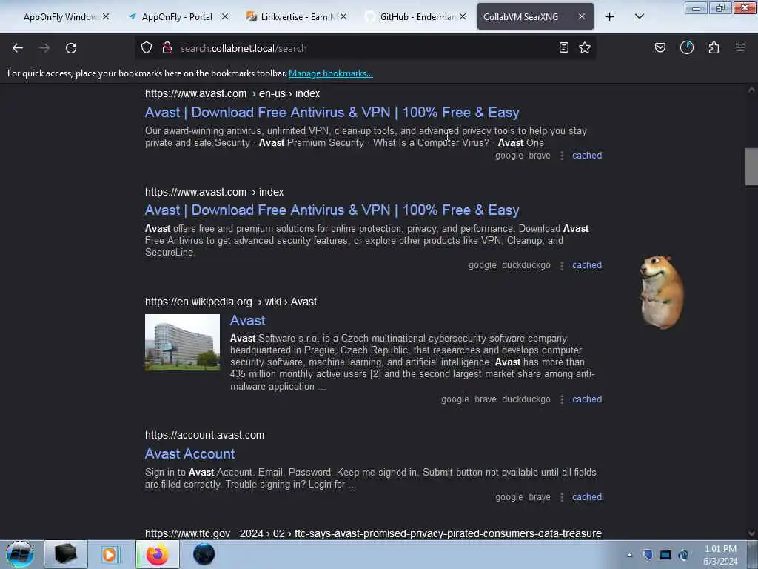List all tabs with the chevron dropdown
The image size is (758, 569).
[x=639, y=16]
